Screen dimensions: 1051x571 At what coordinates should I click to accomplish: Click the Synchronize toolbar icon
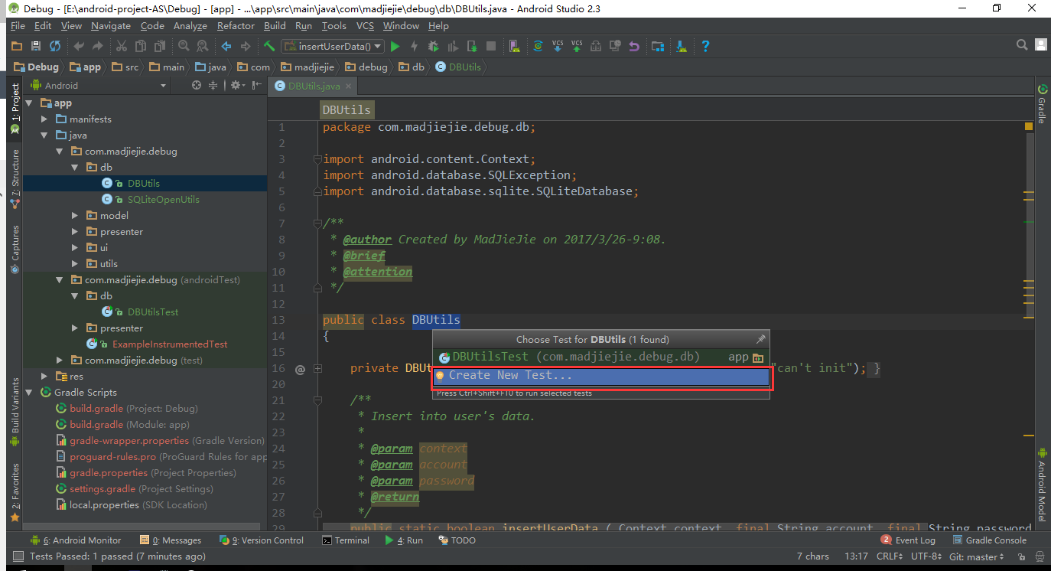pyautogui.click(x=54, y=46)
